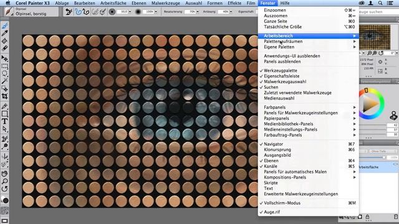Uncheck Eigenschaftsleiste menu entry
Viewport: 399px width, 224px height.
[x=309, y=76]
